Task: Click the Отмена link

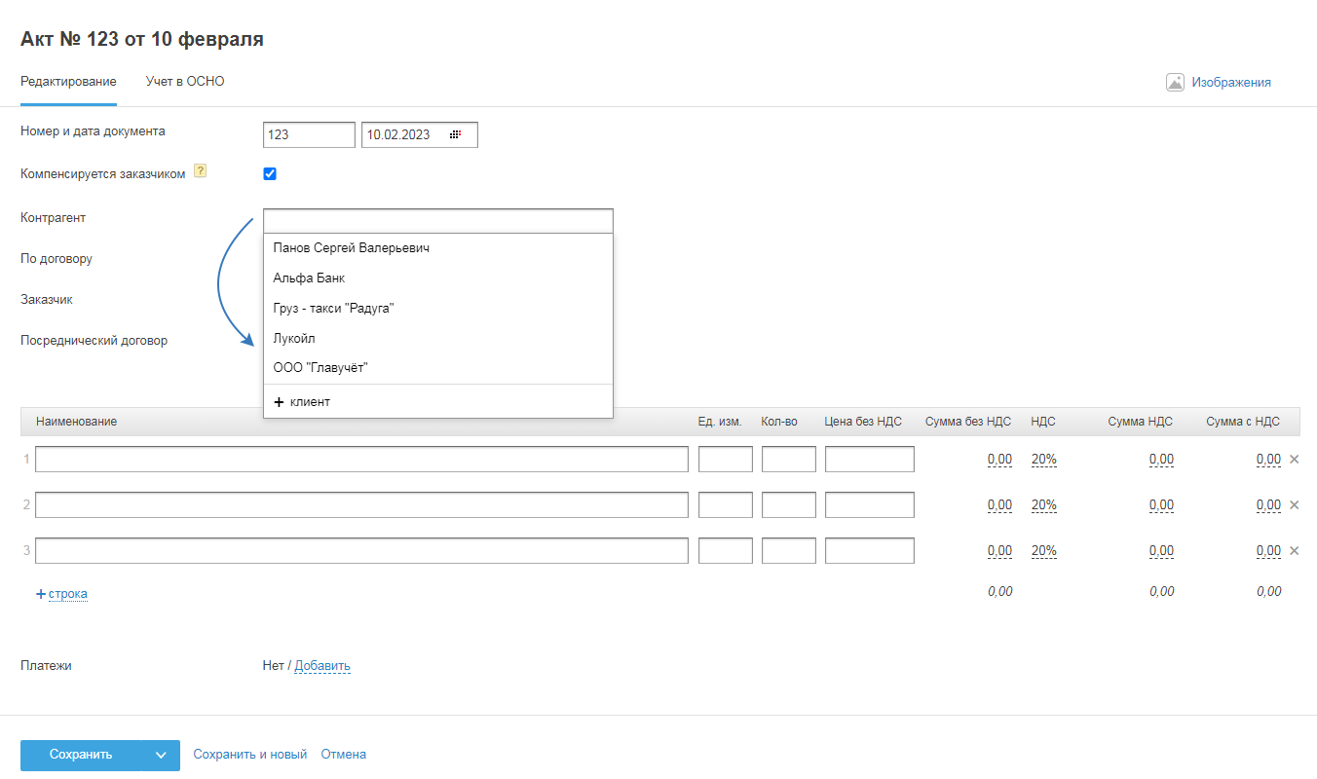Action: pyautogui.click(x=344, y=755)
